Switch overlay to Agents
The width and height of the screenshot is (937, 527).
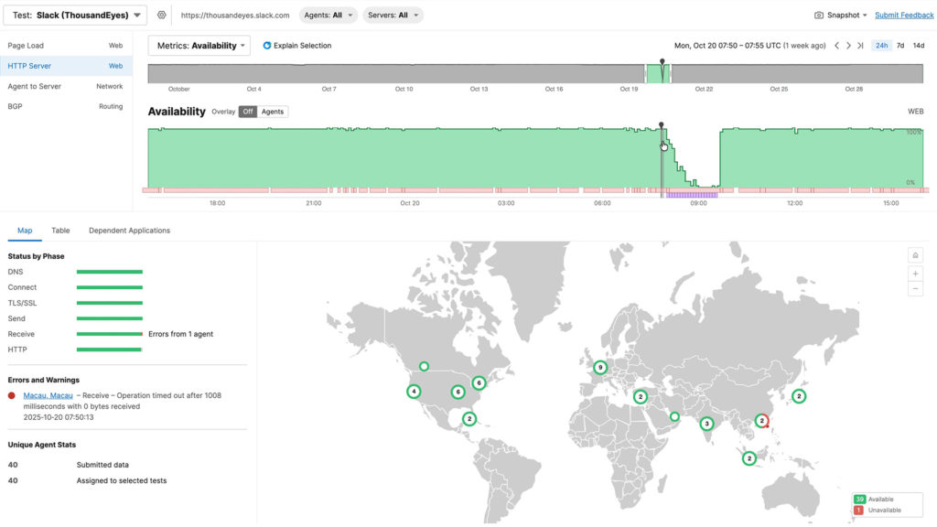coord(273,112)
